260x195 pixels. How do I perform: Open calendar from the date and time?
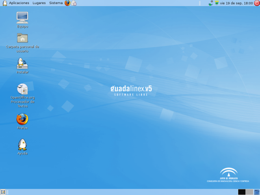pyautogui.click(x=236, y=3)
